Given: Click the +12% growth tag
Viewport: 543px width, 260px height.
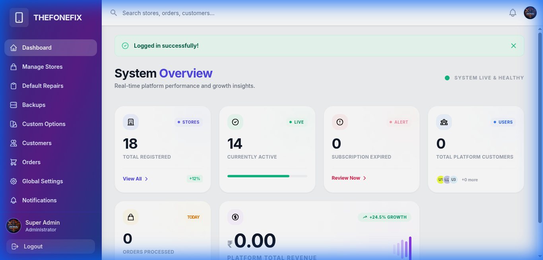Looking at the screenshot, I should (x=195, y=179).
